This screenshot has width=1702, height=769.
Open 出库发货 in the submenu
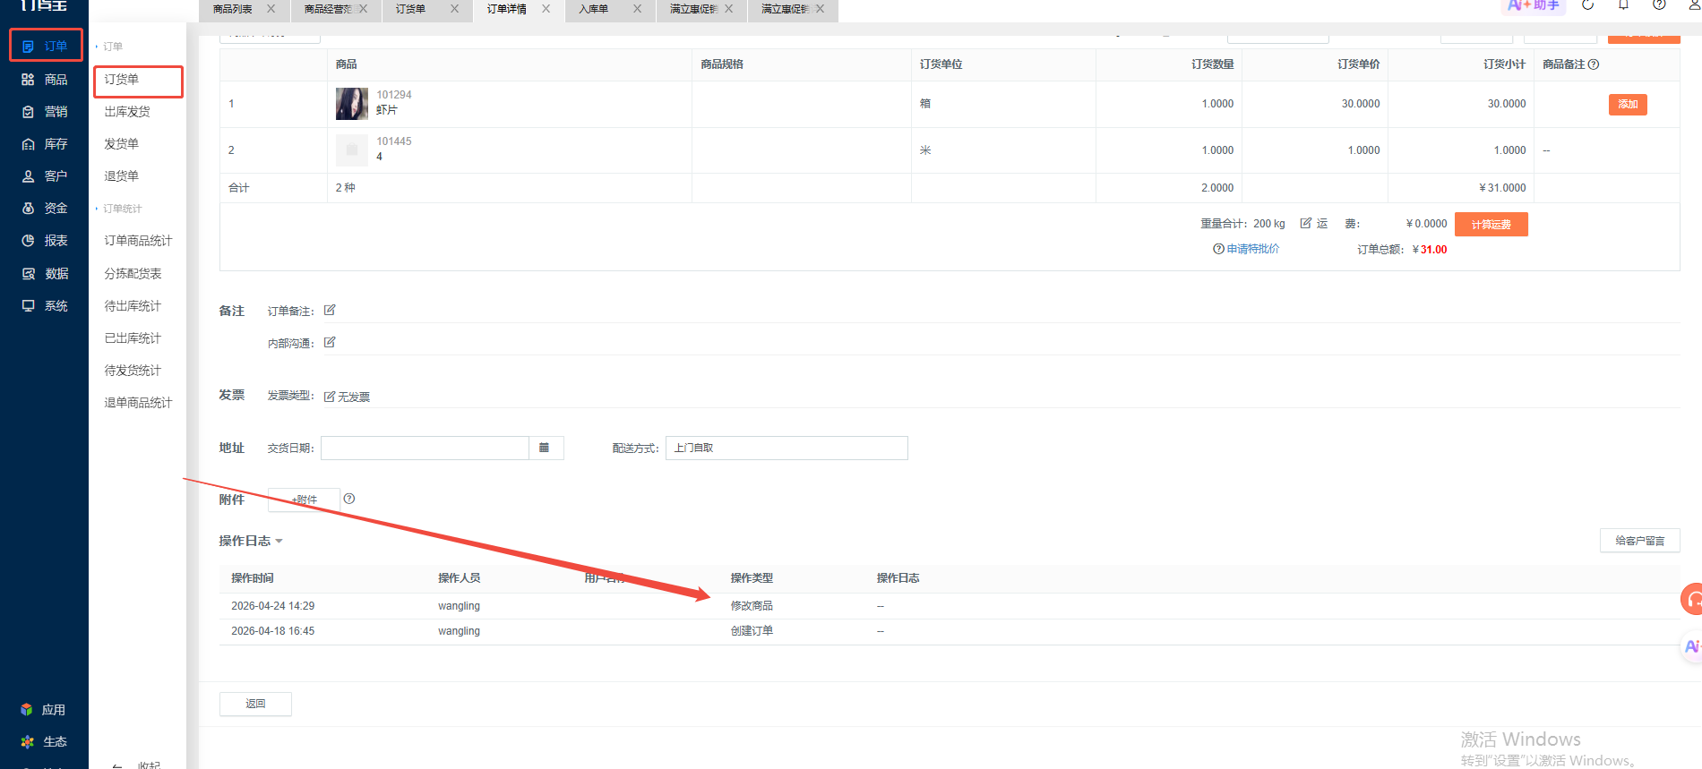pos(127,112)
